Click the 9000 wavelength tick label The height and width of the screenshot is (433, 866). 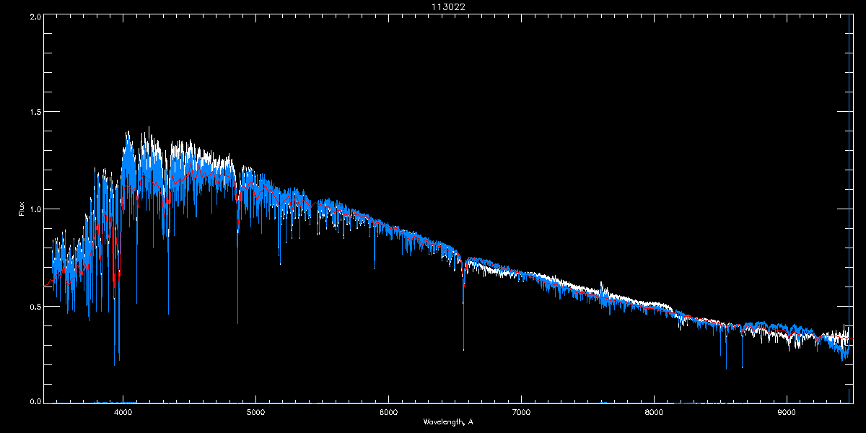[787, 412]
